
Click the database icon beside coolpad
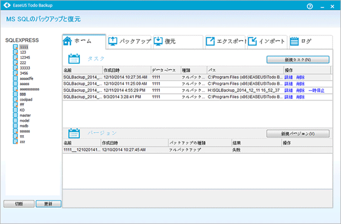click(x=15, y=99)
